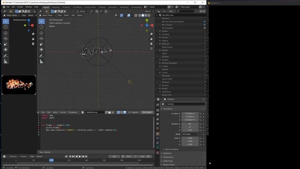Expand the Collections panel in properties
Screen dimensions: 300x169
(168, 157)
